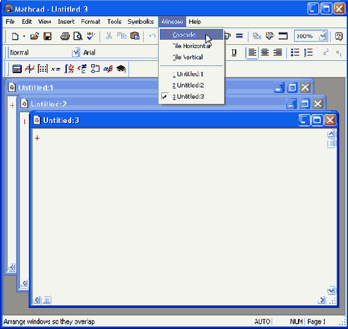
Task: Toggle Underline formatting
Action: click(x=234, y=53)
